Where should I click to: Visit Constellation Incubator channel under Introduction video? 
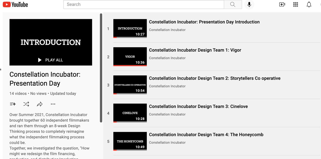point(167,30)
